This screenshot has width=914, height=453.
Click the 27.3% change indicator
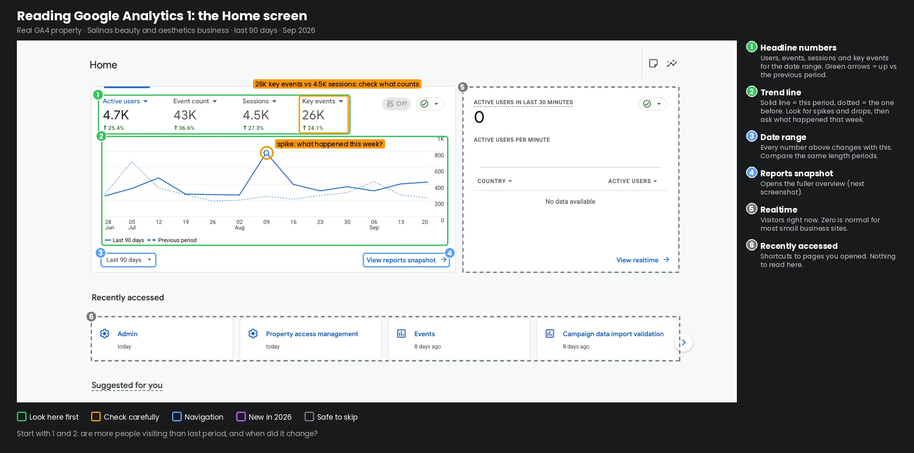(253, 128)
